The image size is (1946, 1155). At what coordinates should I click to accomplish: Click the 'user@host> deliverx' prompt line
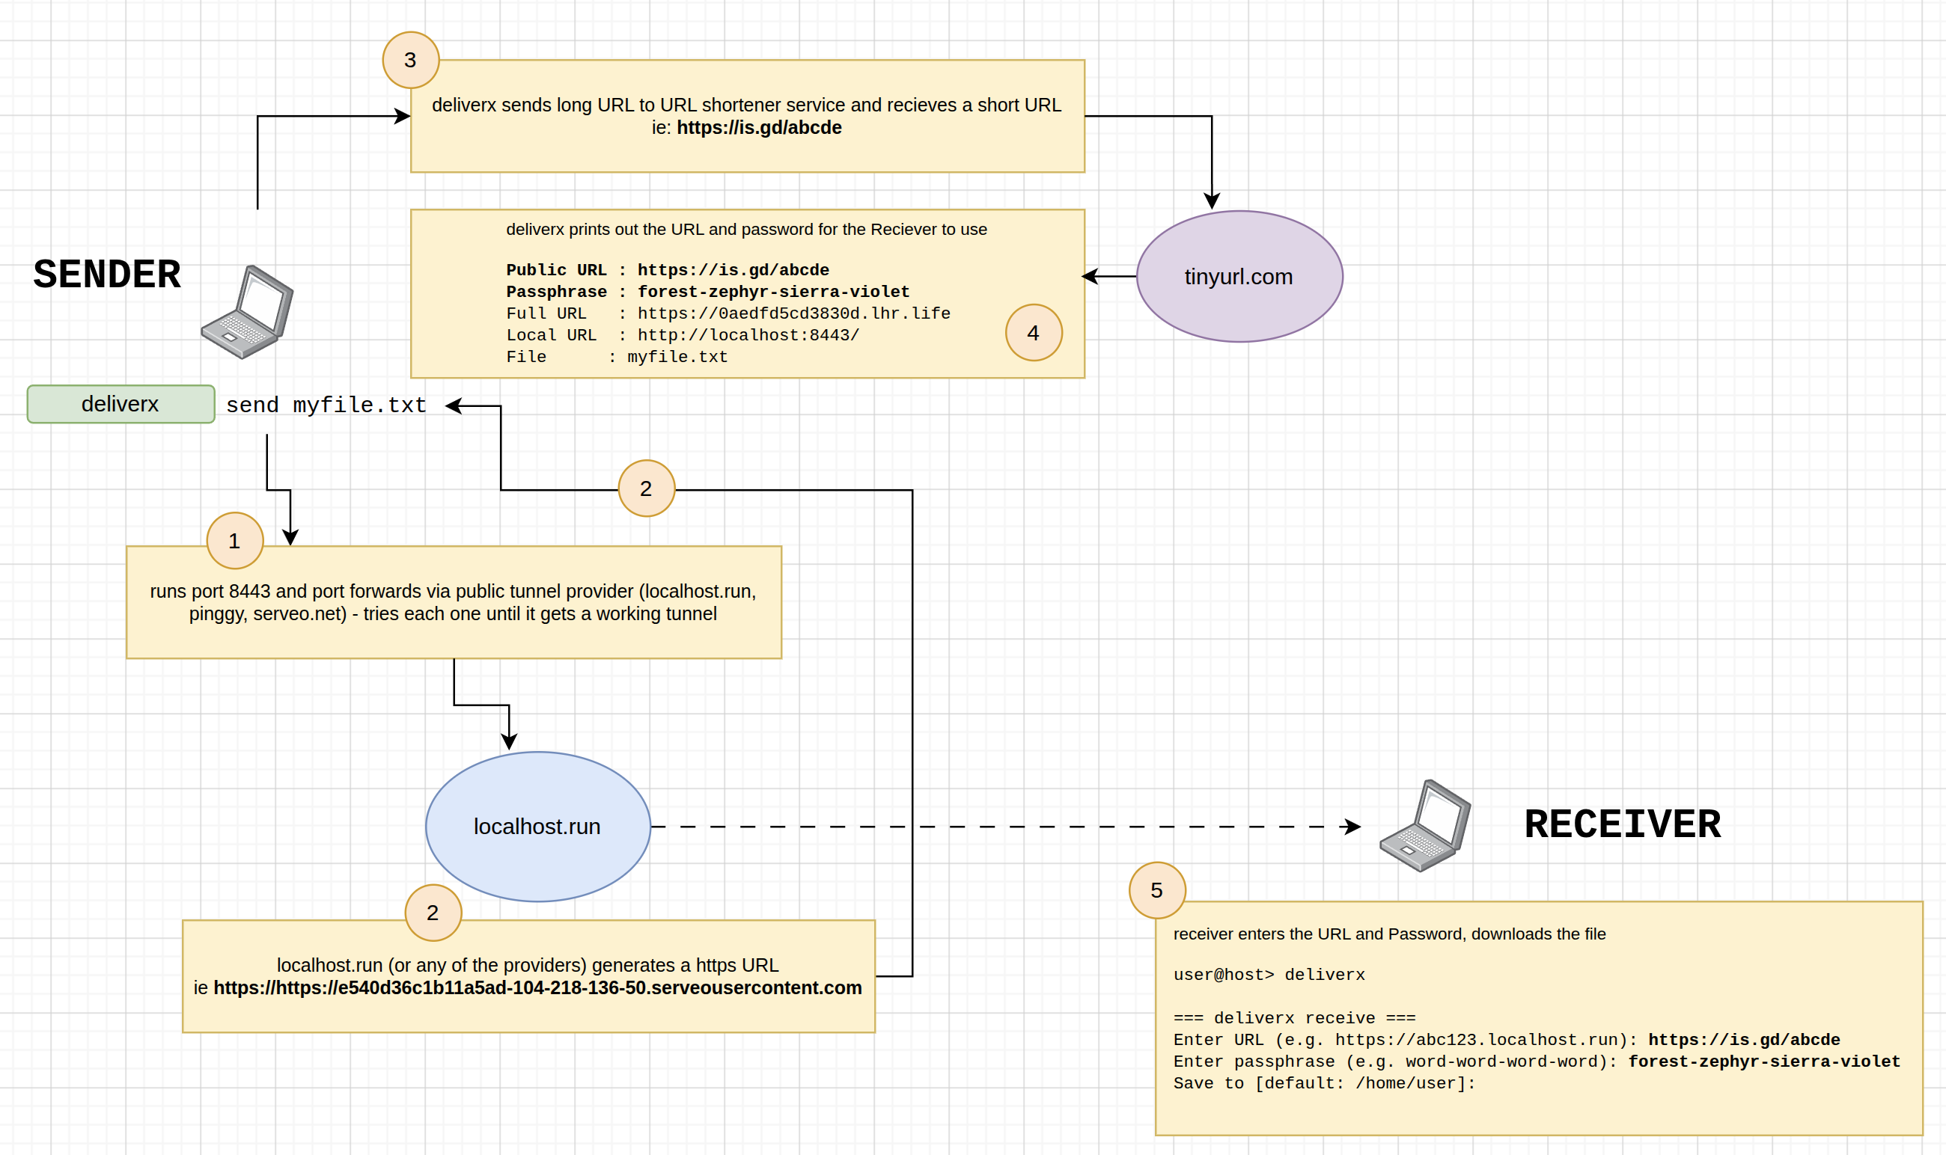[x=1269, y=975]
